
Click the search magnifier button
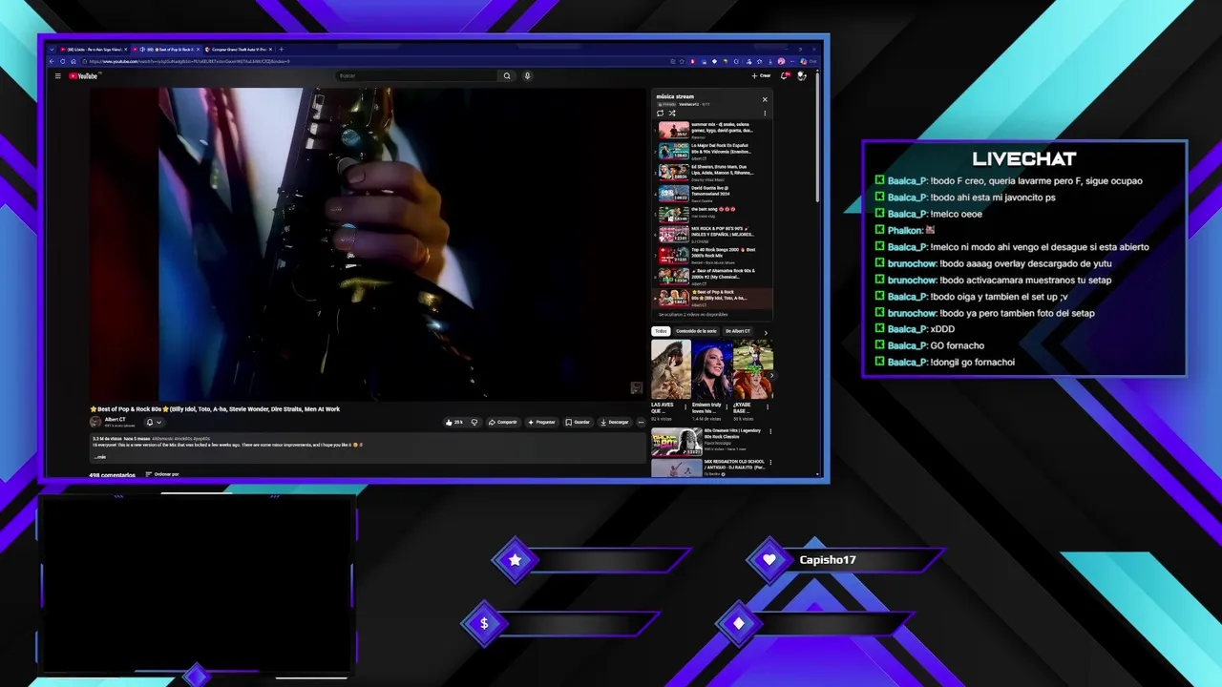point(507,75)
